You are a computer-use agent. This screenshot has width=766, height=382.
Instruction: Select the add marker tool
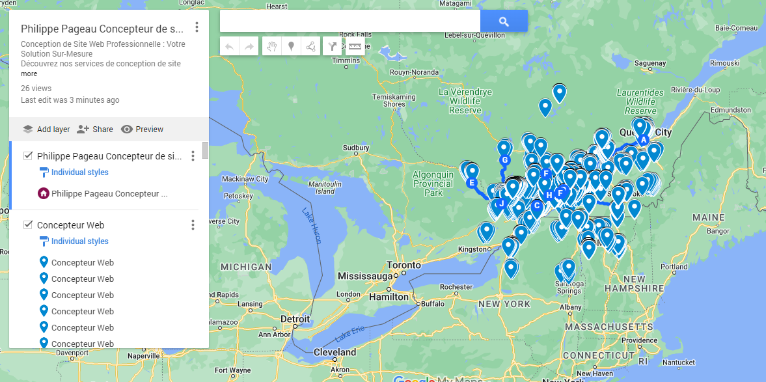[291, 46]
